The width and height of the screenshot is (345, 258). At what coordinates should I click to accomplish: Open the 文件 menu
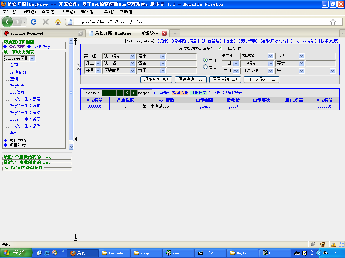click(9, 12)
